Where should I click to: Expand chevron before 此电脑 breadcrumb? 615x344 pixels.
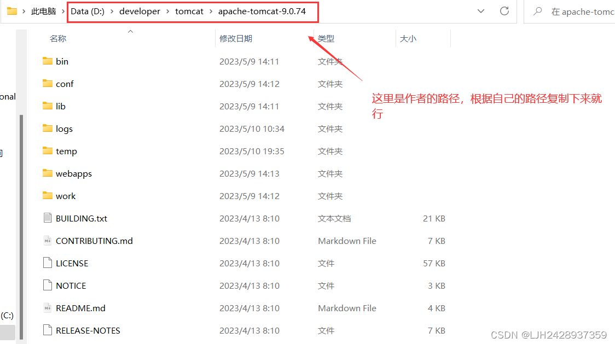click(x=24, y=11)
